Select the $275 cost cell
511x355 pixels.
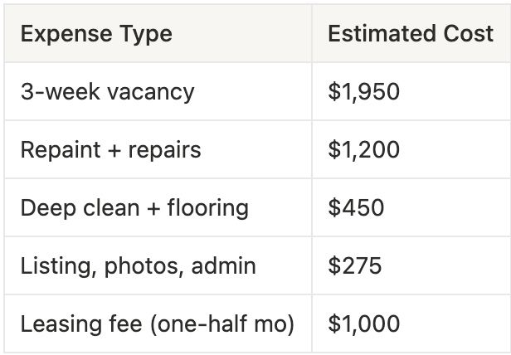(355, 265)
